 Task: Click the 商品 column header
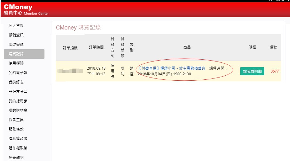(187, 47)
